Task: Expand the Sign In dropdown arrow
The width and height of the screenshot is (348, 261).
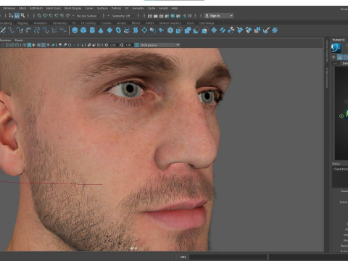Action: (231, 16)
